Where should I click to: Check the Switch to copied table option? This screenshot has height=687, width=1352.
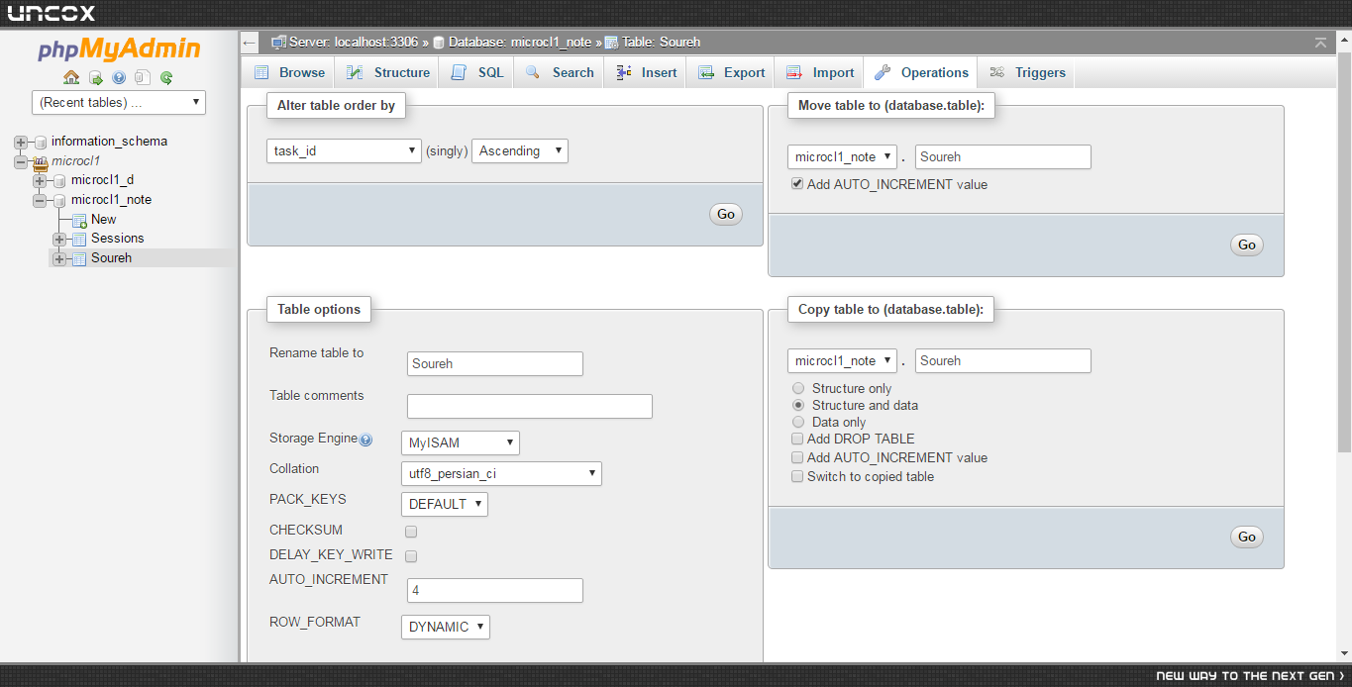(797, 476)
